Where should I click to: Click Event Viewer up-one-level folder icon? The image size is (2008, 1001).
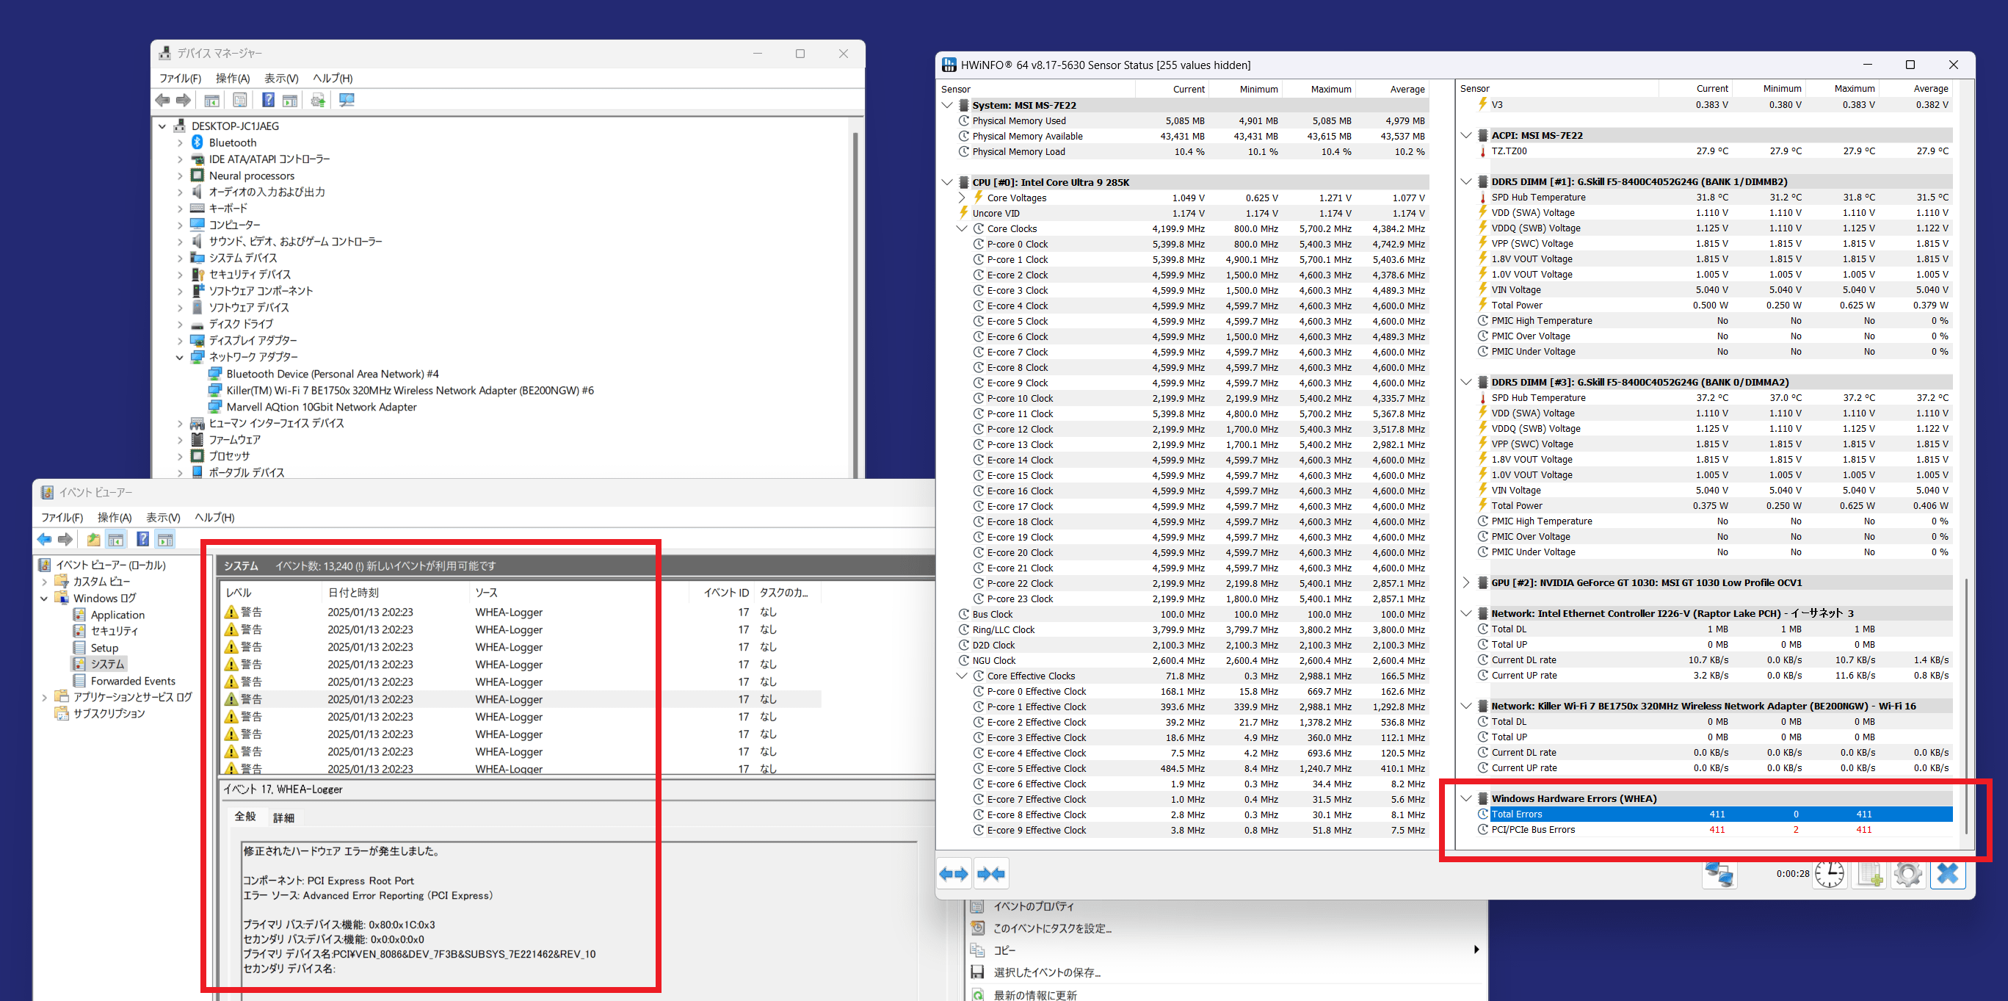(93, 539)
